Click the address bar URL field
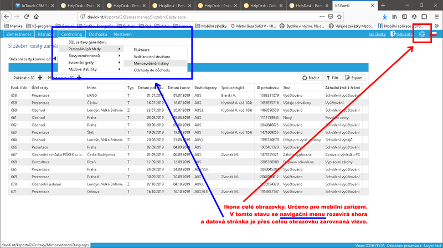 (x=198, y=17)
